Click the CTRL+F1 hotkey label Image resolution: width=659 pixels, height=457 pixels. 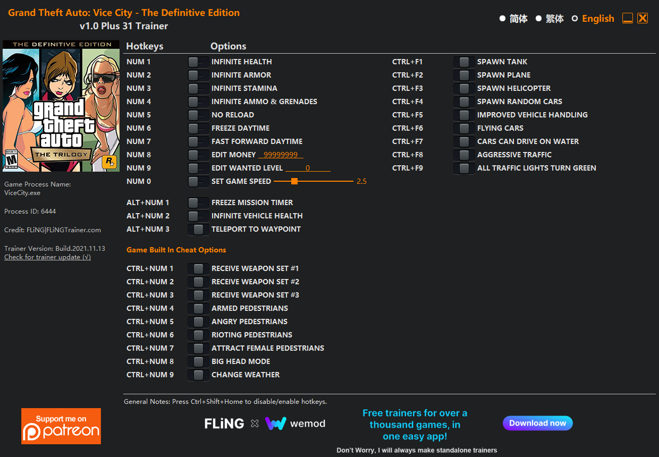click(408, 62)
